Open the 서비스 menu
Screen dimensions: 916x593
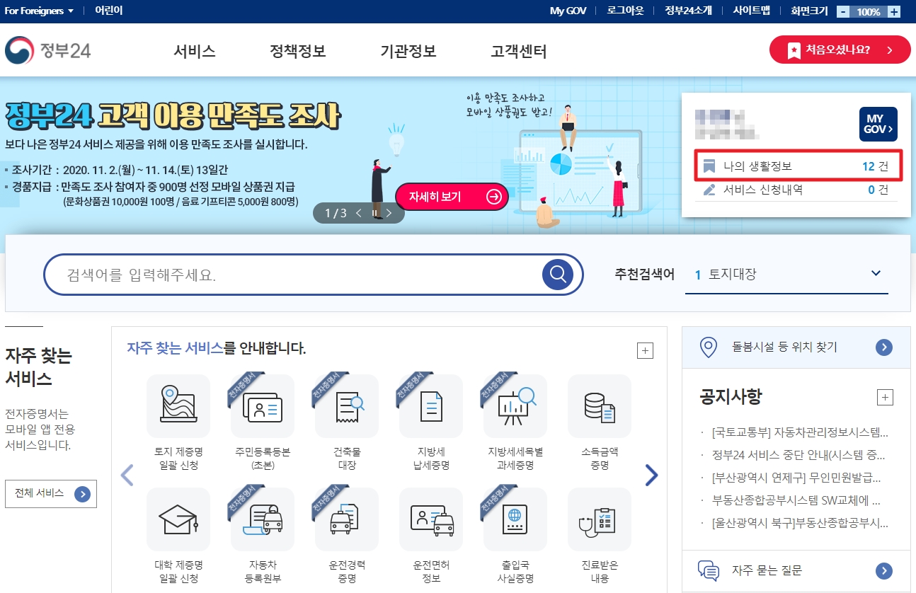(x=195, y=52)
